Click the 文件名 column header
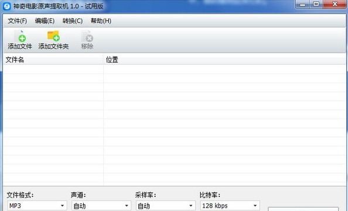This screenshot has height=211, width=348. (x=53, y=60)
